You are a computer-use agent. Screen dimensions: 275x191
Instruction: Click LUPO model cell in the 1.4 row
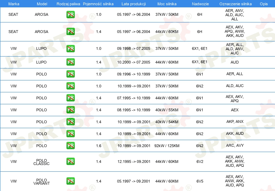[x=41, y=62]
